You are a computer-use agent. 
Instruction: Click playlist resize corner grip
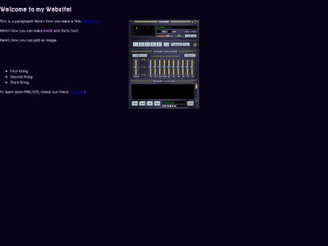click(197, 106)
